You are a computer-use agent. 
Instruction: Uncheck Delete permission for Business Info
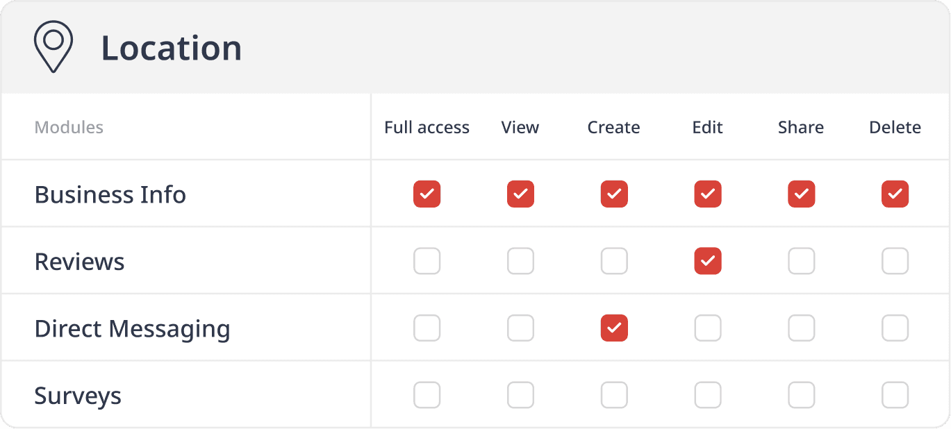895,194
